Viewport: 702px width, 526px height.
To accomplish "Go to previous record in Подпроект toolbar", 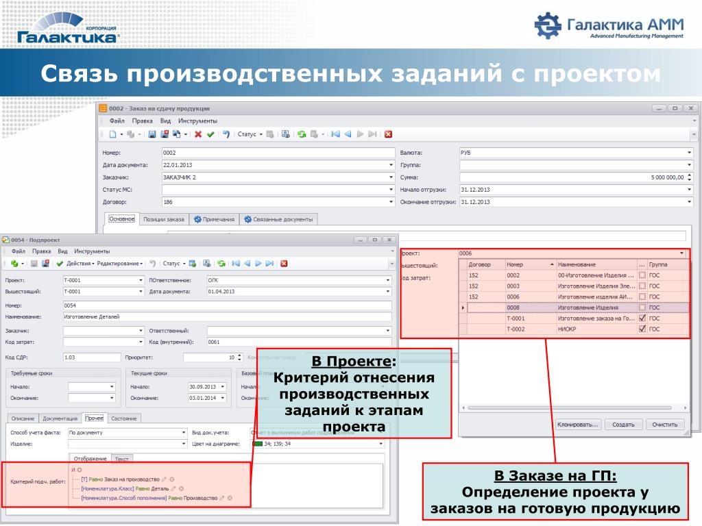I will click(x=247, y=264).
